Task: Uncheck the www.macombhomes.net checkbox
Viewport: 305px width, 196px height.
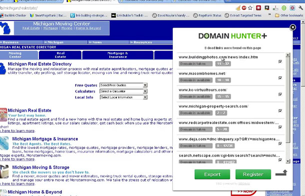Action: 280,78
